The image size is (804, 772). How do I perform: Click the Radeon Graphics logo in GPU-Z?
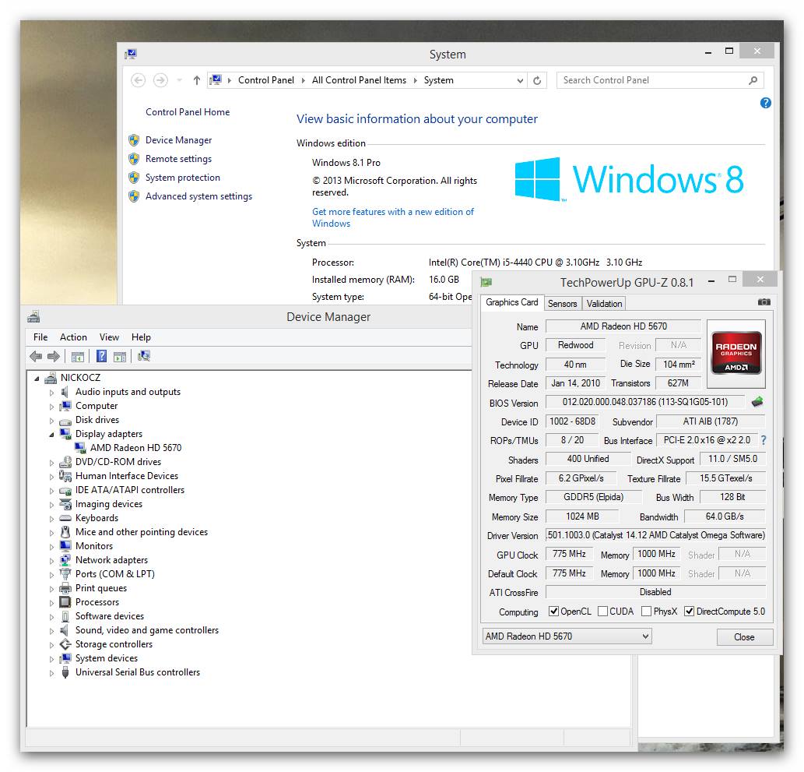coord(736,353)
